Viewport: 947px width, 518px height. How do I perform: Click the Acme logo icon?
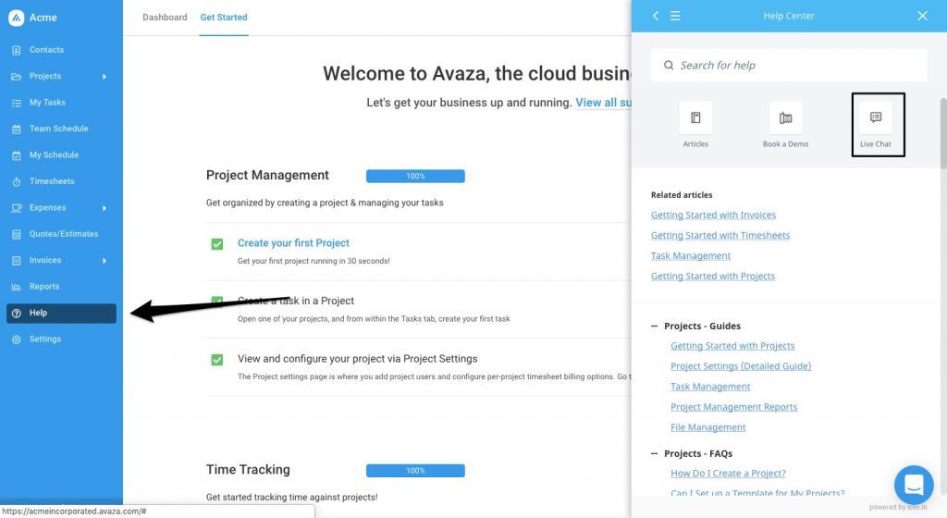pos(17,18)
